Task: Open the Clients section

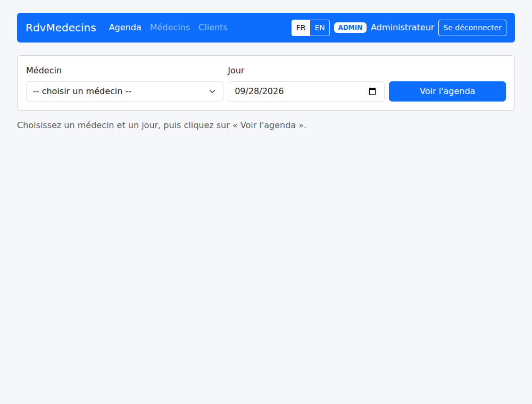Action: [x=213, y=28]
